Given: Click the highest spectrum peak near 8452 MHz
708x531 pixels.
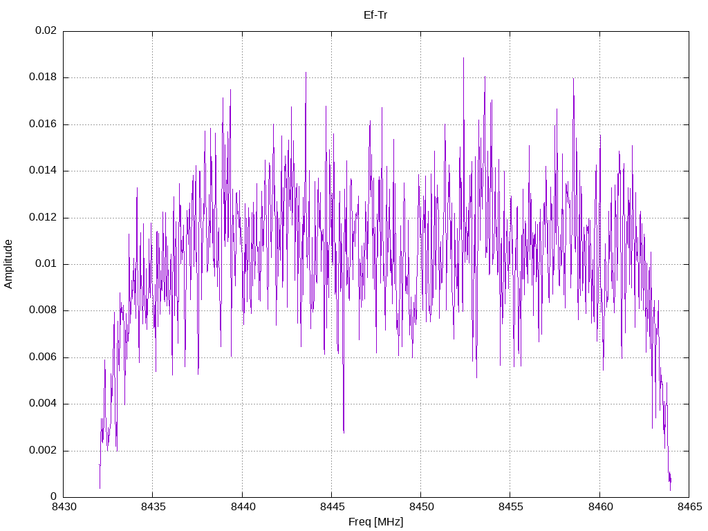Looking at the screenshot, I should click(x=463, y=59).
